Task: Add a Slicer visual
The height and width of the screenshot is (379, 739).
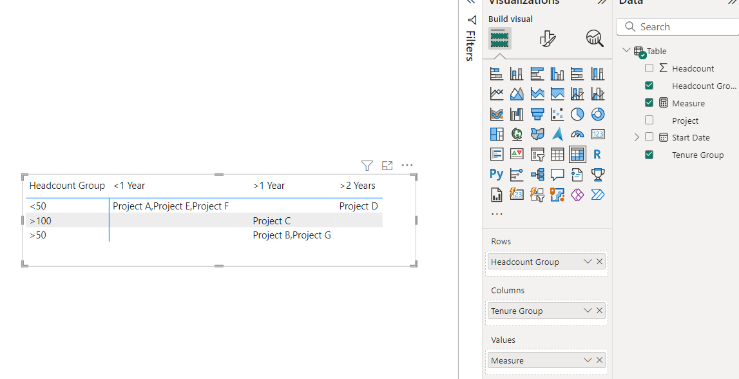Action: click(537, 154)
